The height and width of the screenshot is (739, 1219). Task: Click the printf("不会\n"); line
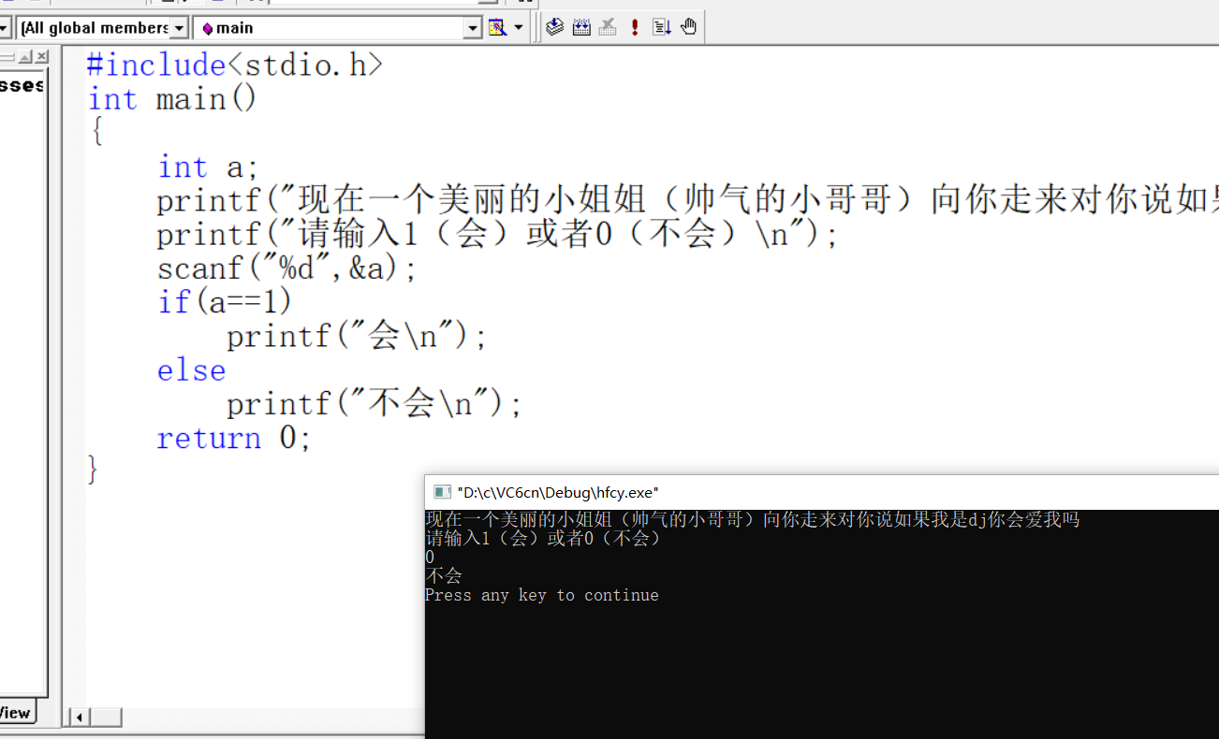point(374,404)
